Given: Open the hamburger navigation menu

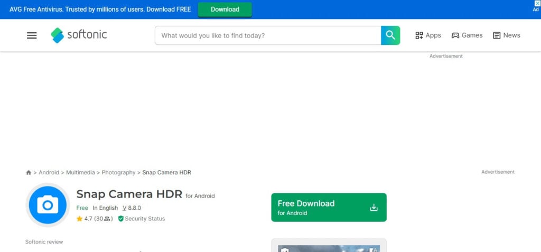Looking at the screenshot, I should [32, 35].
